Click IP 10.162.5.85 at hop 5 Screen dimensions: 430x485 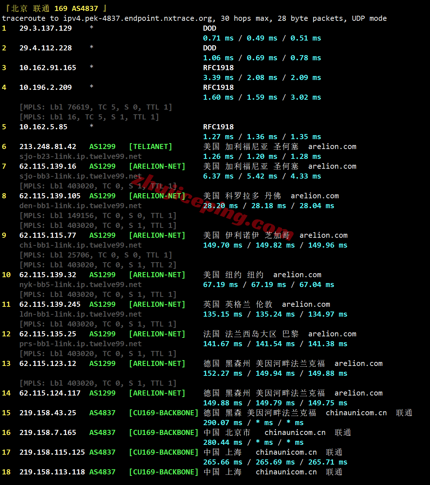[x=43, y=127]
